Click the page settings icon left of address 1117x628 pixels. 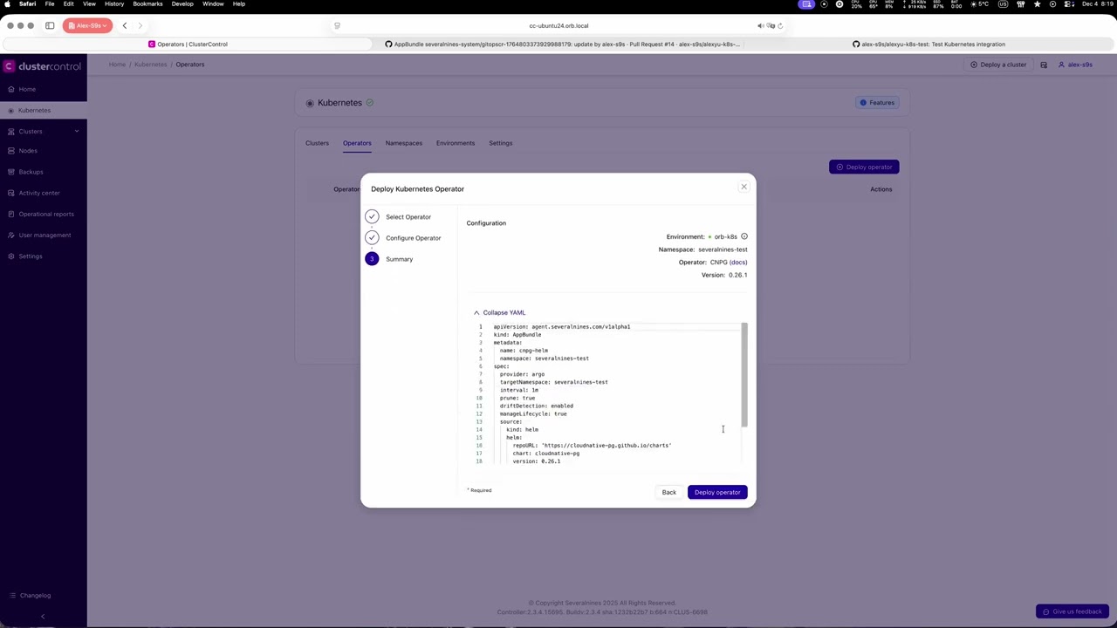(x=337, y=26)
